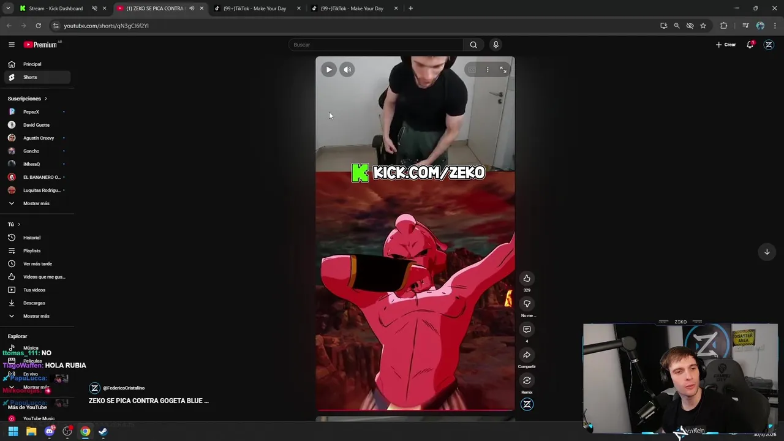Select Shorts in the sidebar
784x441 pixels.
pyautogui.click(x=36, y=77)
